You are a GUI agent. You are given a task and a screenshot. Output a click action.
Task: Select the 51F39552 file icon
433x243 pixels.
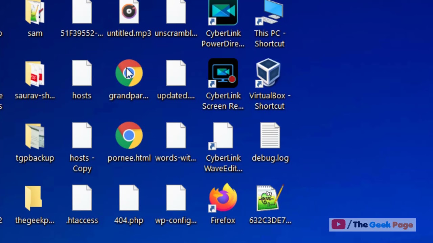pos(82,12)
